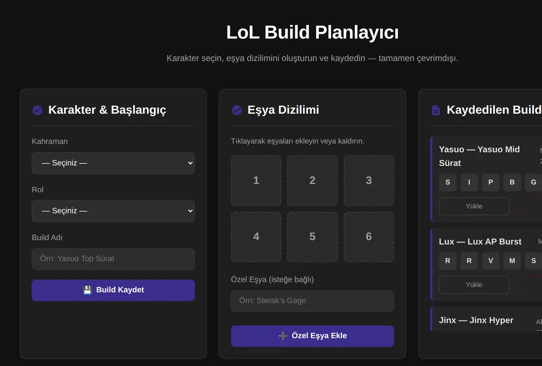Click the document icon beside Kaydedilen Build
The width and height of the screenshot is (542, 366).
pos(436,110)
